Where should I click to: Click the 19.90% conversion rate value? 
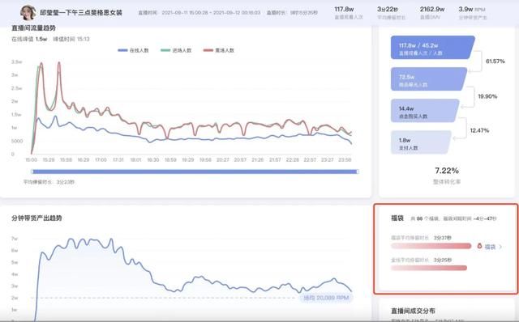tap(487, 96)
